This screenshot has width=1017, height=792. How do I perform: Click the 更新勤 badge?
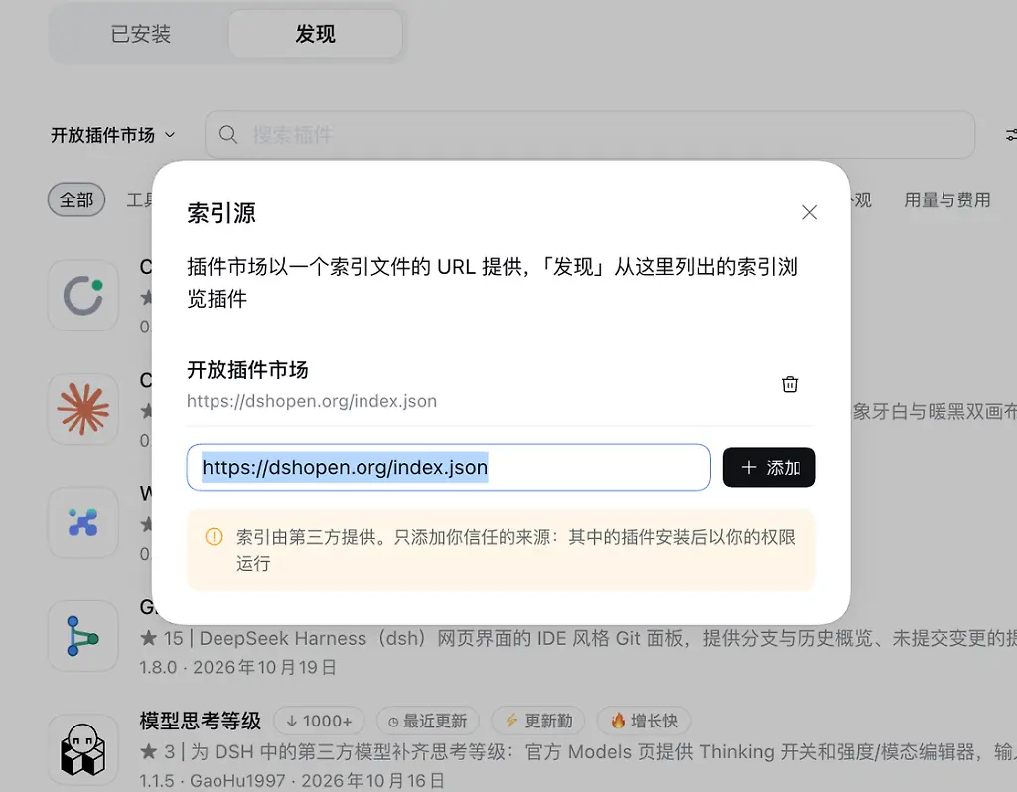point(537,721)
